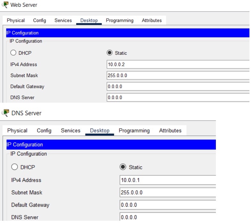Click 'Subnet Mask' label in Web Server window
This screenshot has height=223, width=252.
coord(24,76)
